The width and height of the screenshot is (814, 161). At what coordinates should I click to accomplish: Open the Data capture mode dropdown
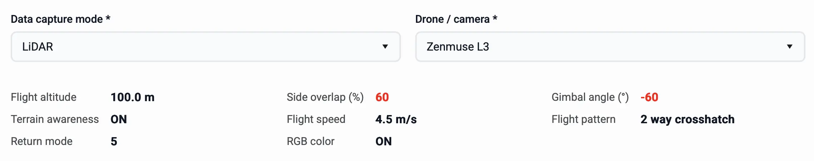[x=205, y=47]
